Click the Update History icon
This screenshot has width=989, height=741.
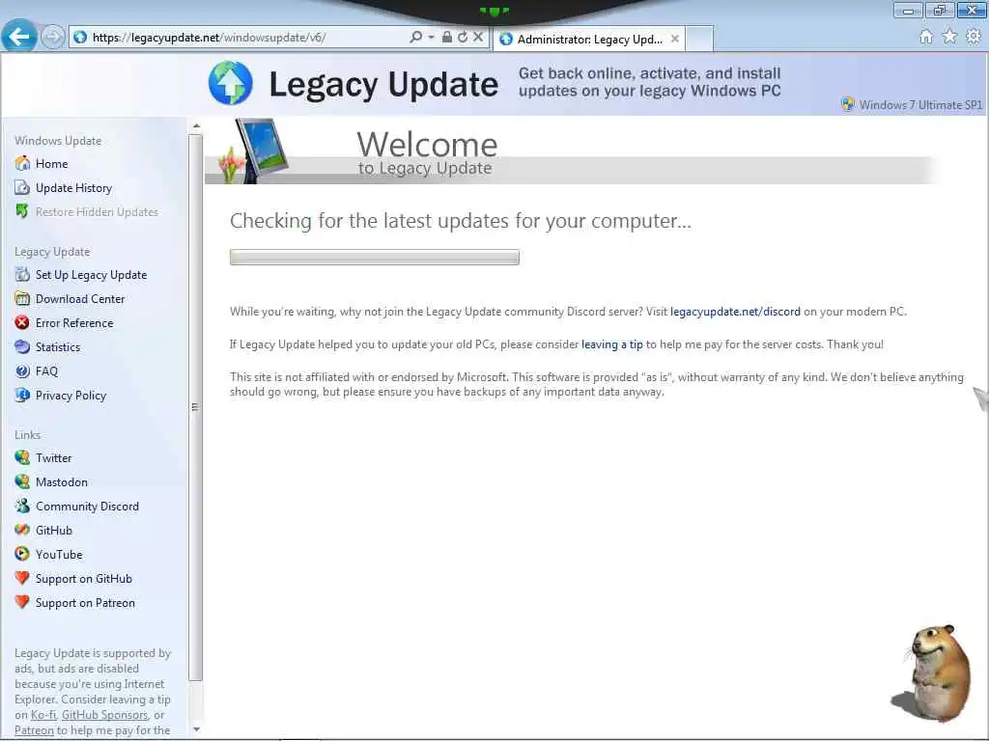click(x=22, y=187)
